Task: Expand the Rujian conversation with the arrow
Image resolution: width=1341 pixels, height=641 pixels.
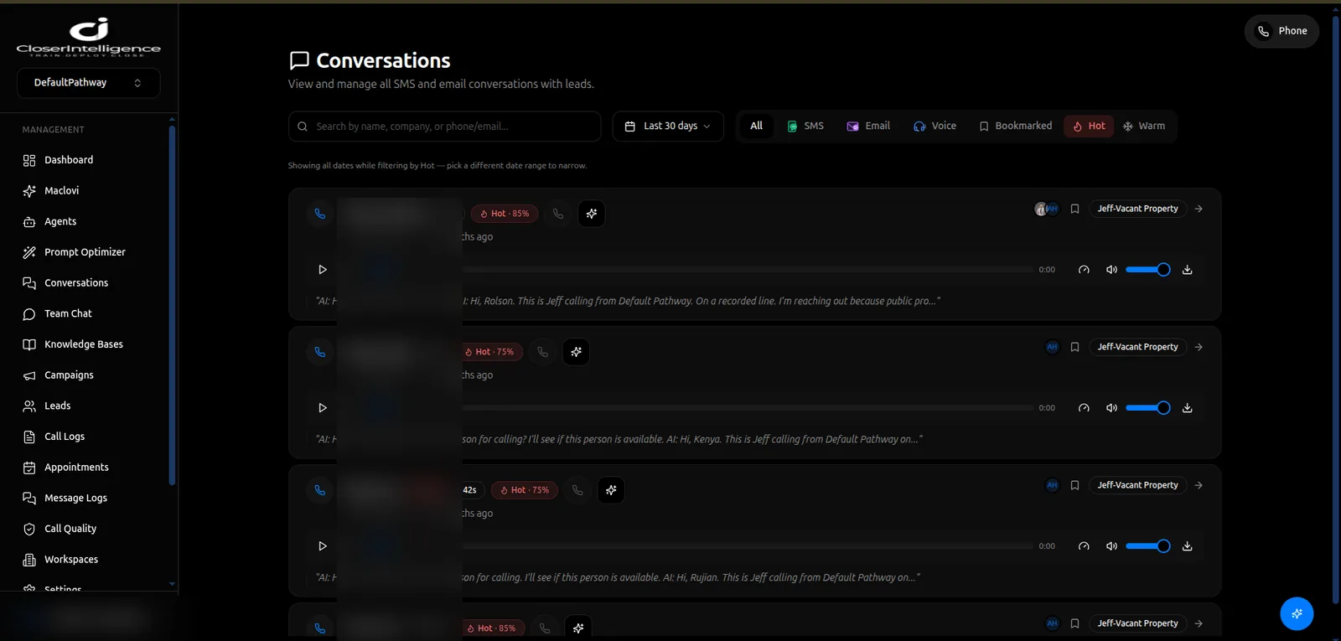Action: [1199, 485]
